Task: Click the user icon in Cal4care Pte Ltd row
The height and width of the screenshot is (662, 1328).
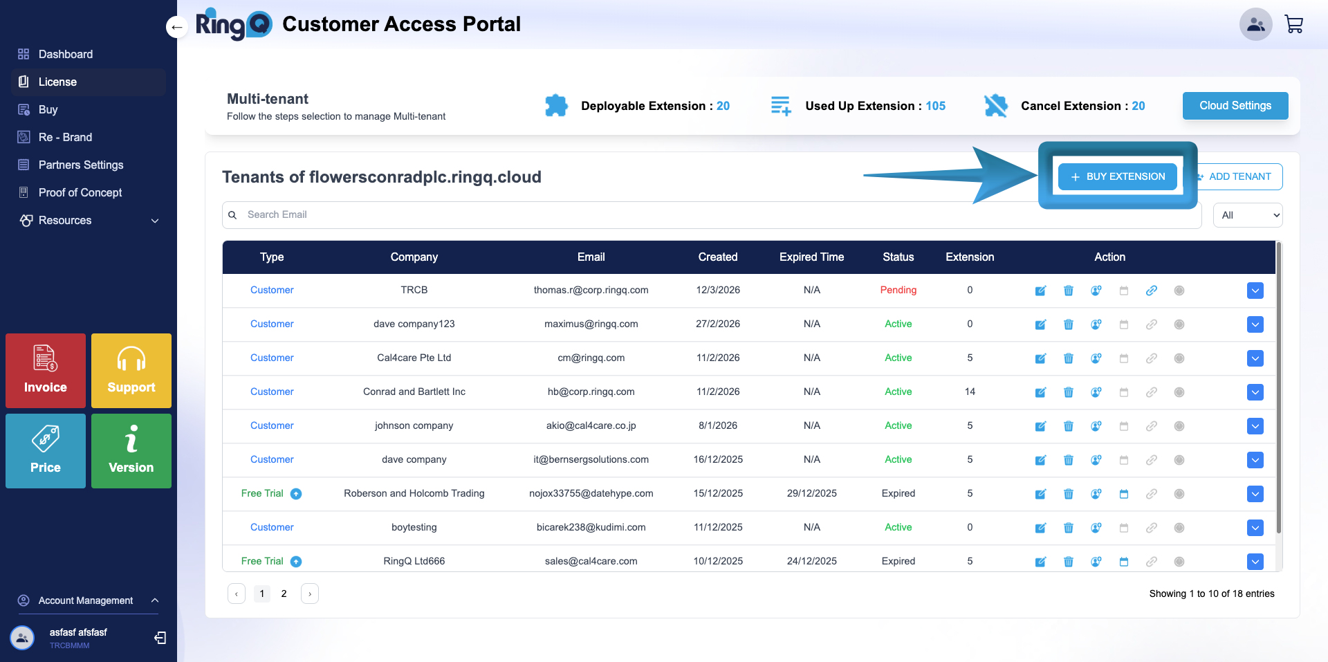Action: [x=1096, y=358]
